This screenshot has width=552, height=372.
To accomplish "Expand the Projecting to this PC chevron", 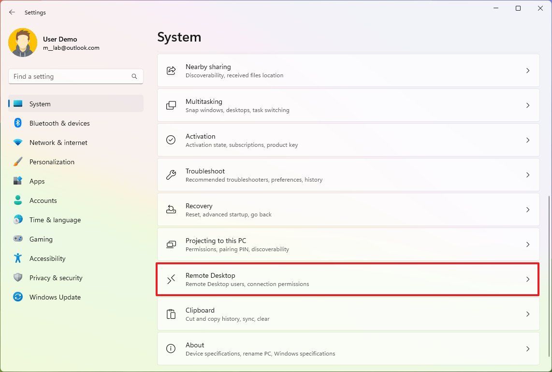I will pyautogui.click(x=528, y=244).
